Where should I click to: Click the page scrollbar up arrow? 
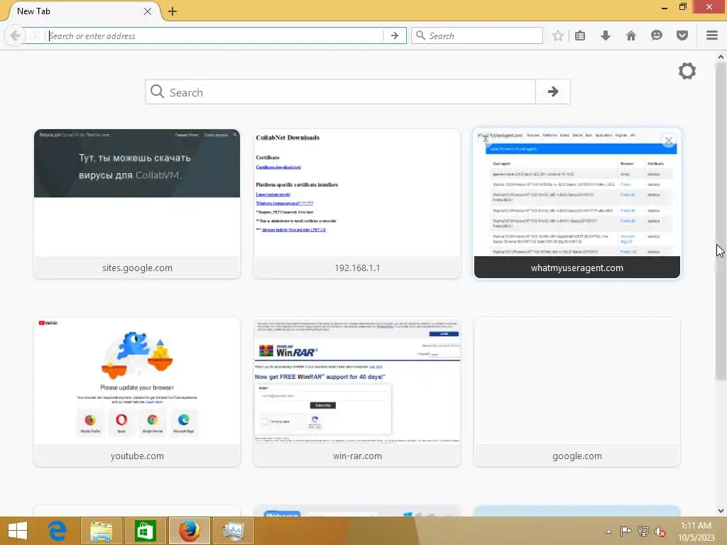tap(721, 57)
